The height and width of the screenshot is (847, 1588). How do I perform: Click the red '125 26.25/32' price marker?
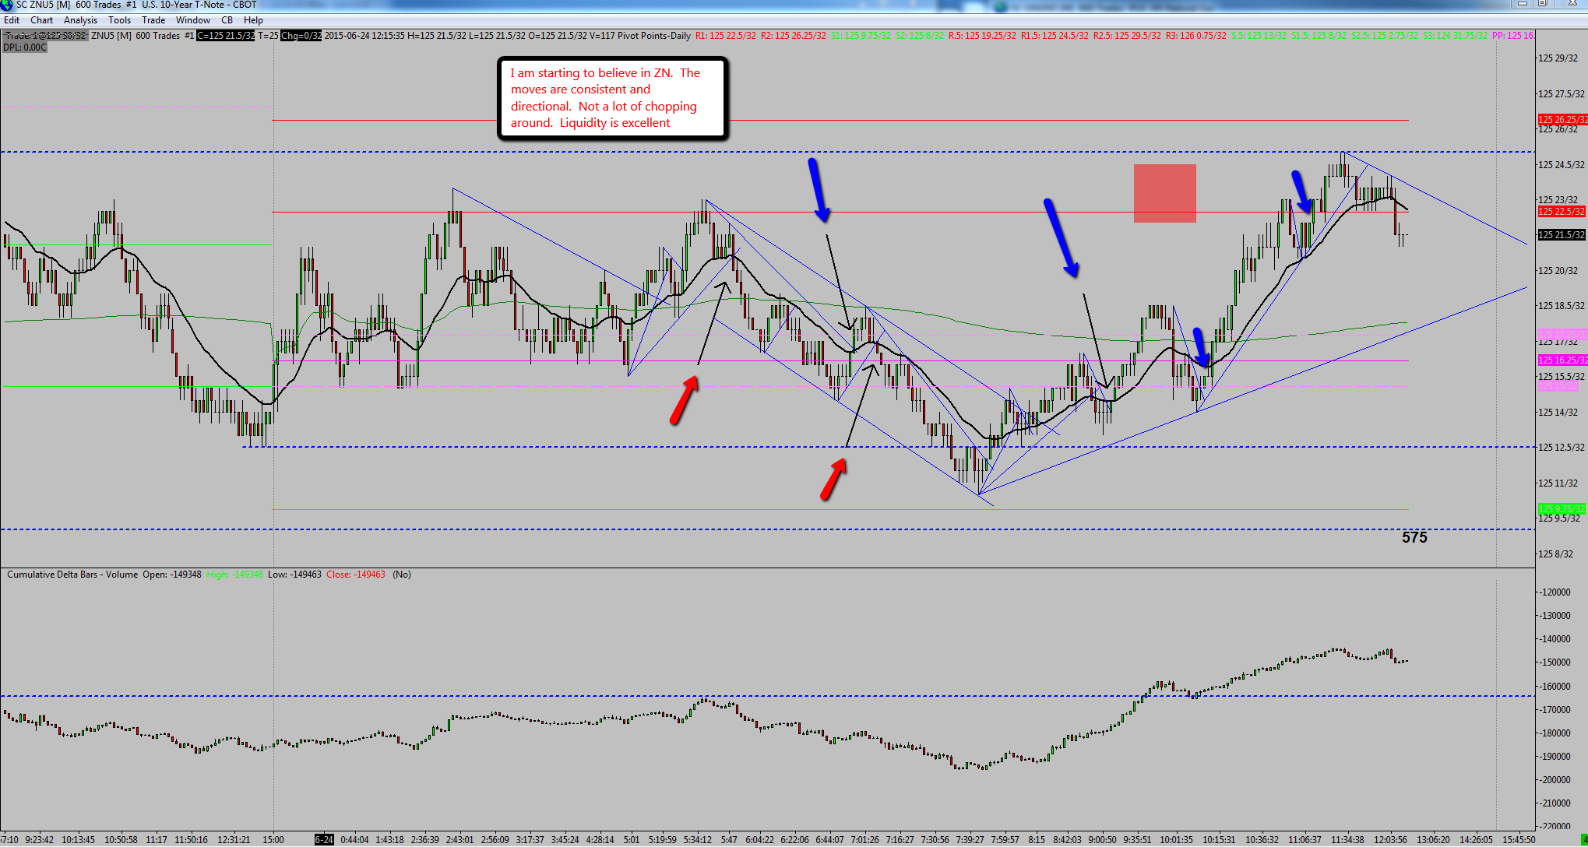tap(1562, 120)
